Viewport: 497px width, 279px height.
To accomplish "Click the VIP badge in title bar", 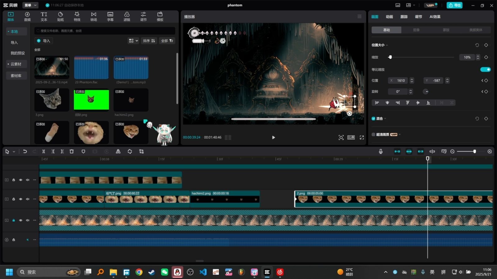I will [431, 5].
